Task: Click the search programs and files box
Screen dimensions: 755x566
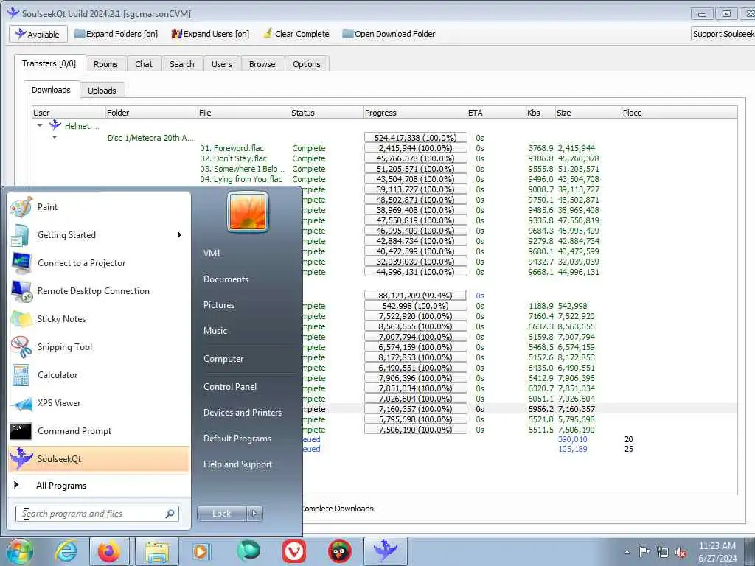Action: (x=97, y=514)
